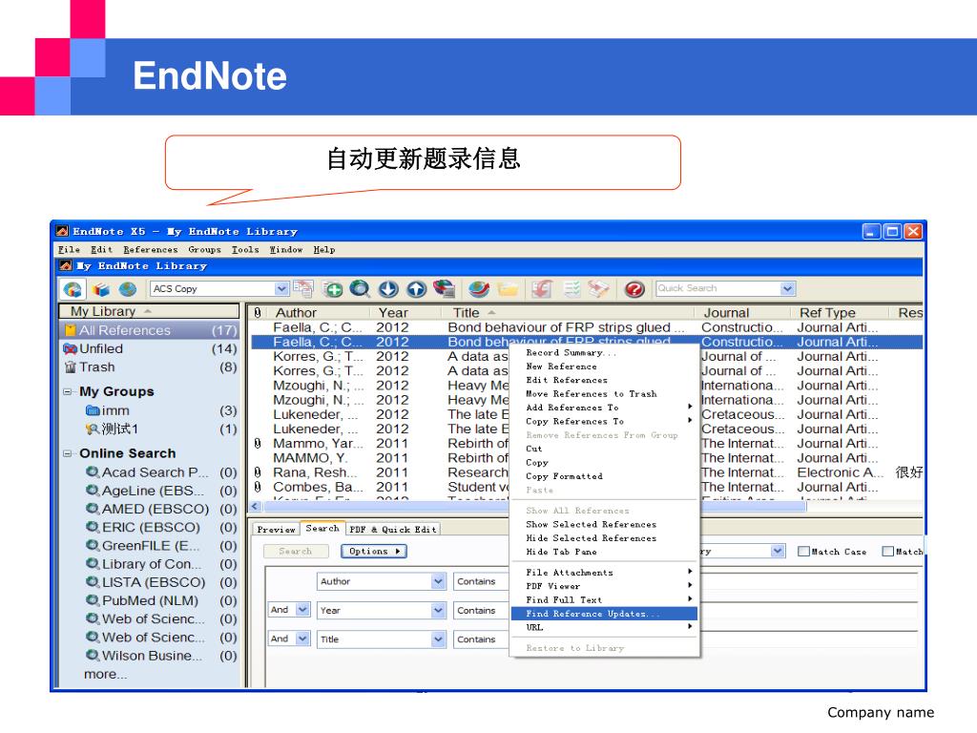Toggle the cut-off Match checkbox beside Match Case
Screen dimensions: 977x733
[x=888, y=552]
